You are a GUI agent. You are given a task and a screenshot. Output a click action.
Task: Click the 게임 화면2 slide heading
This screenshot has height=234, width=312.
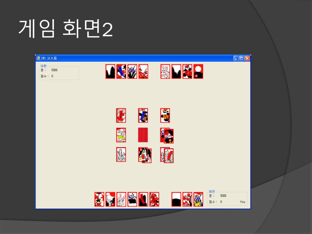(66, 28)
